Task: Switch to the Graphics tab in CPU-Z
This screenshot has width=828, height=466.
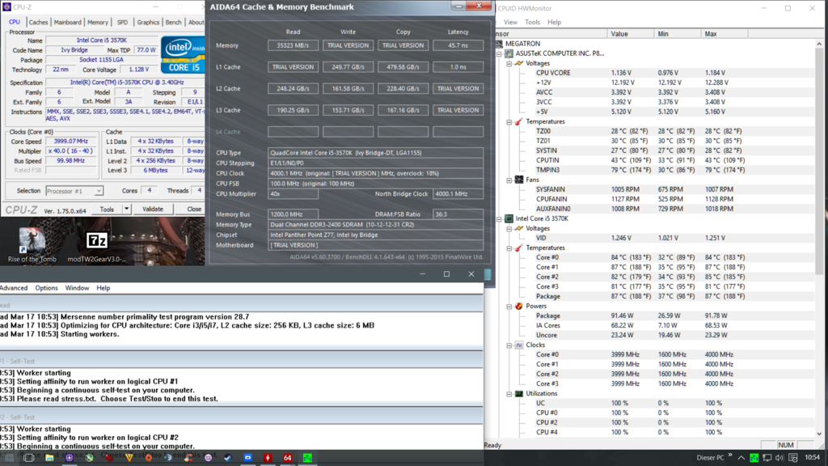Action: [x=148, y=22]
